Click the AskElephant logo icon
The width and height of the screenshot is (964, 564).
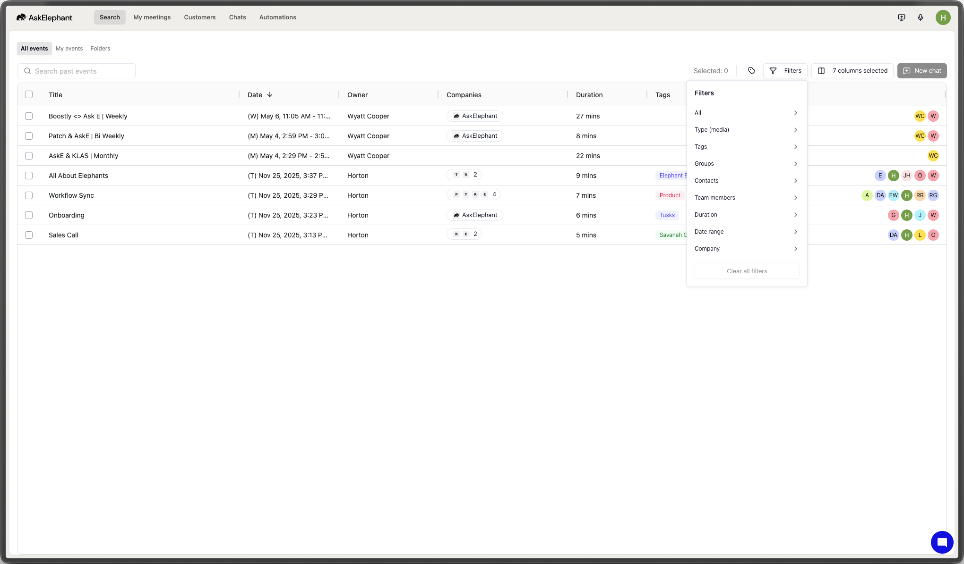pyautogui.click(x=21, y=17)
